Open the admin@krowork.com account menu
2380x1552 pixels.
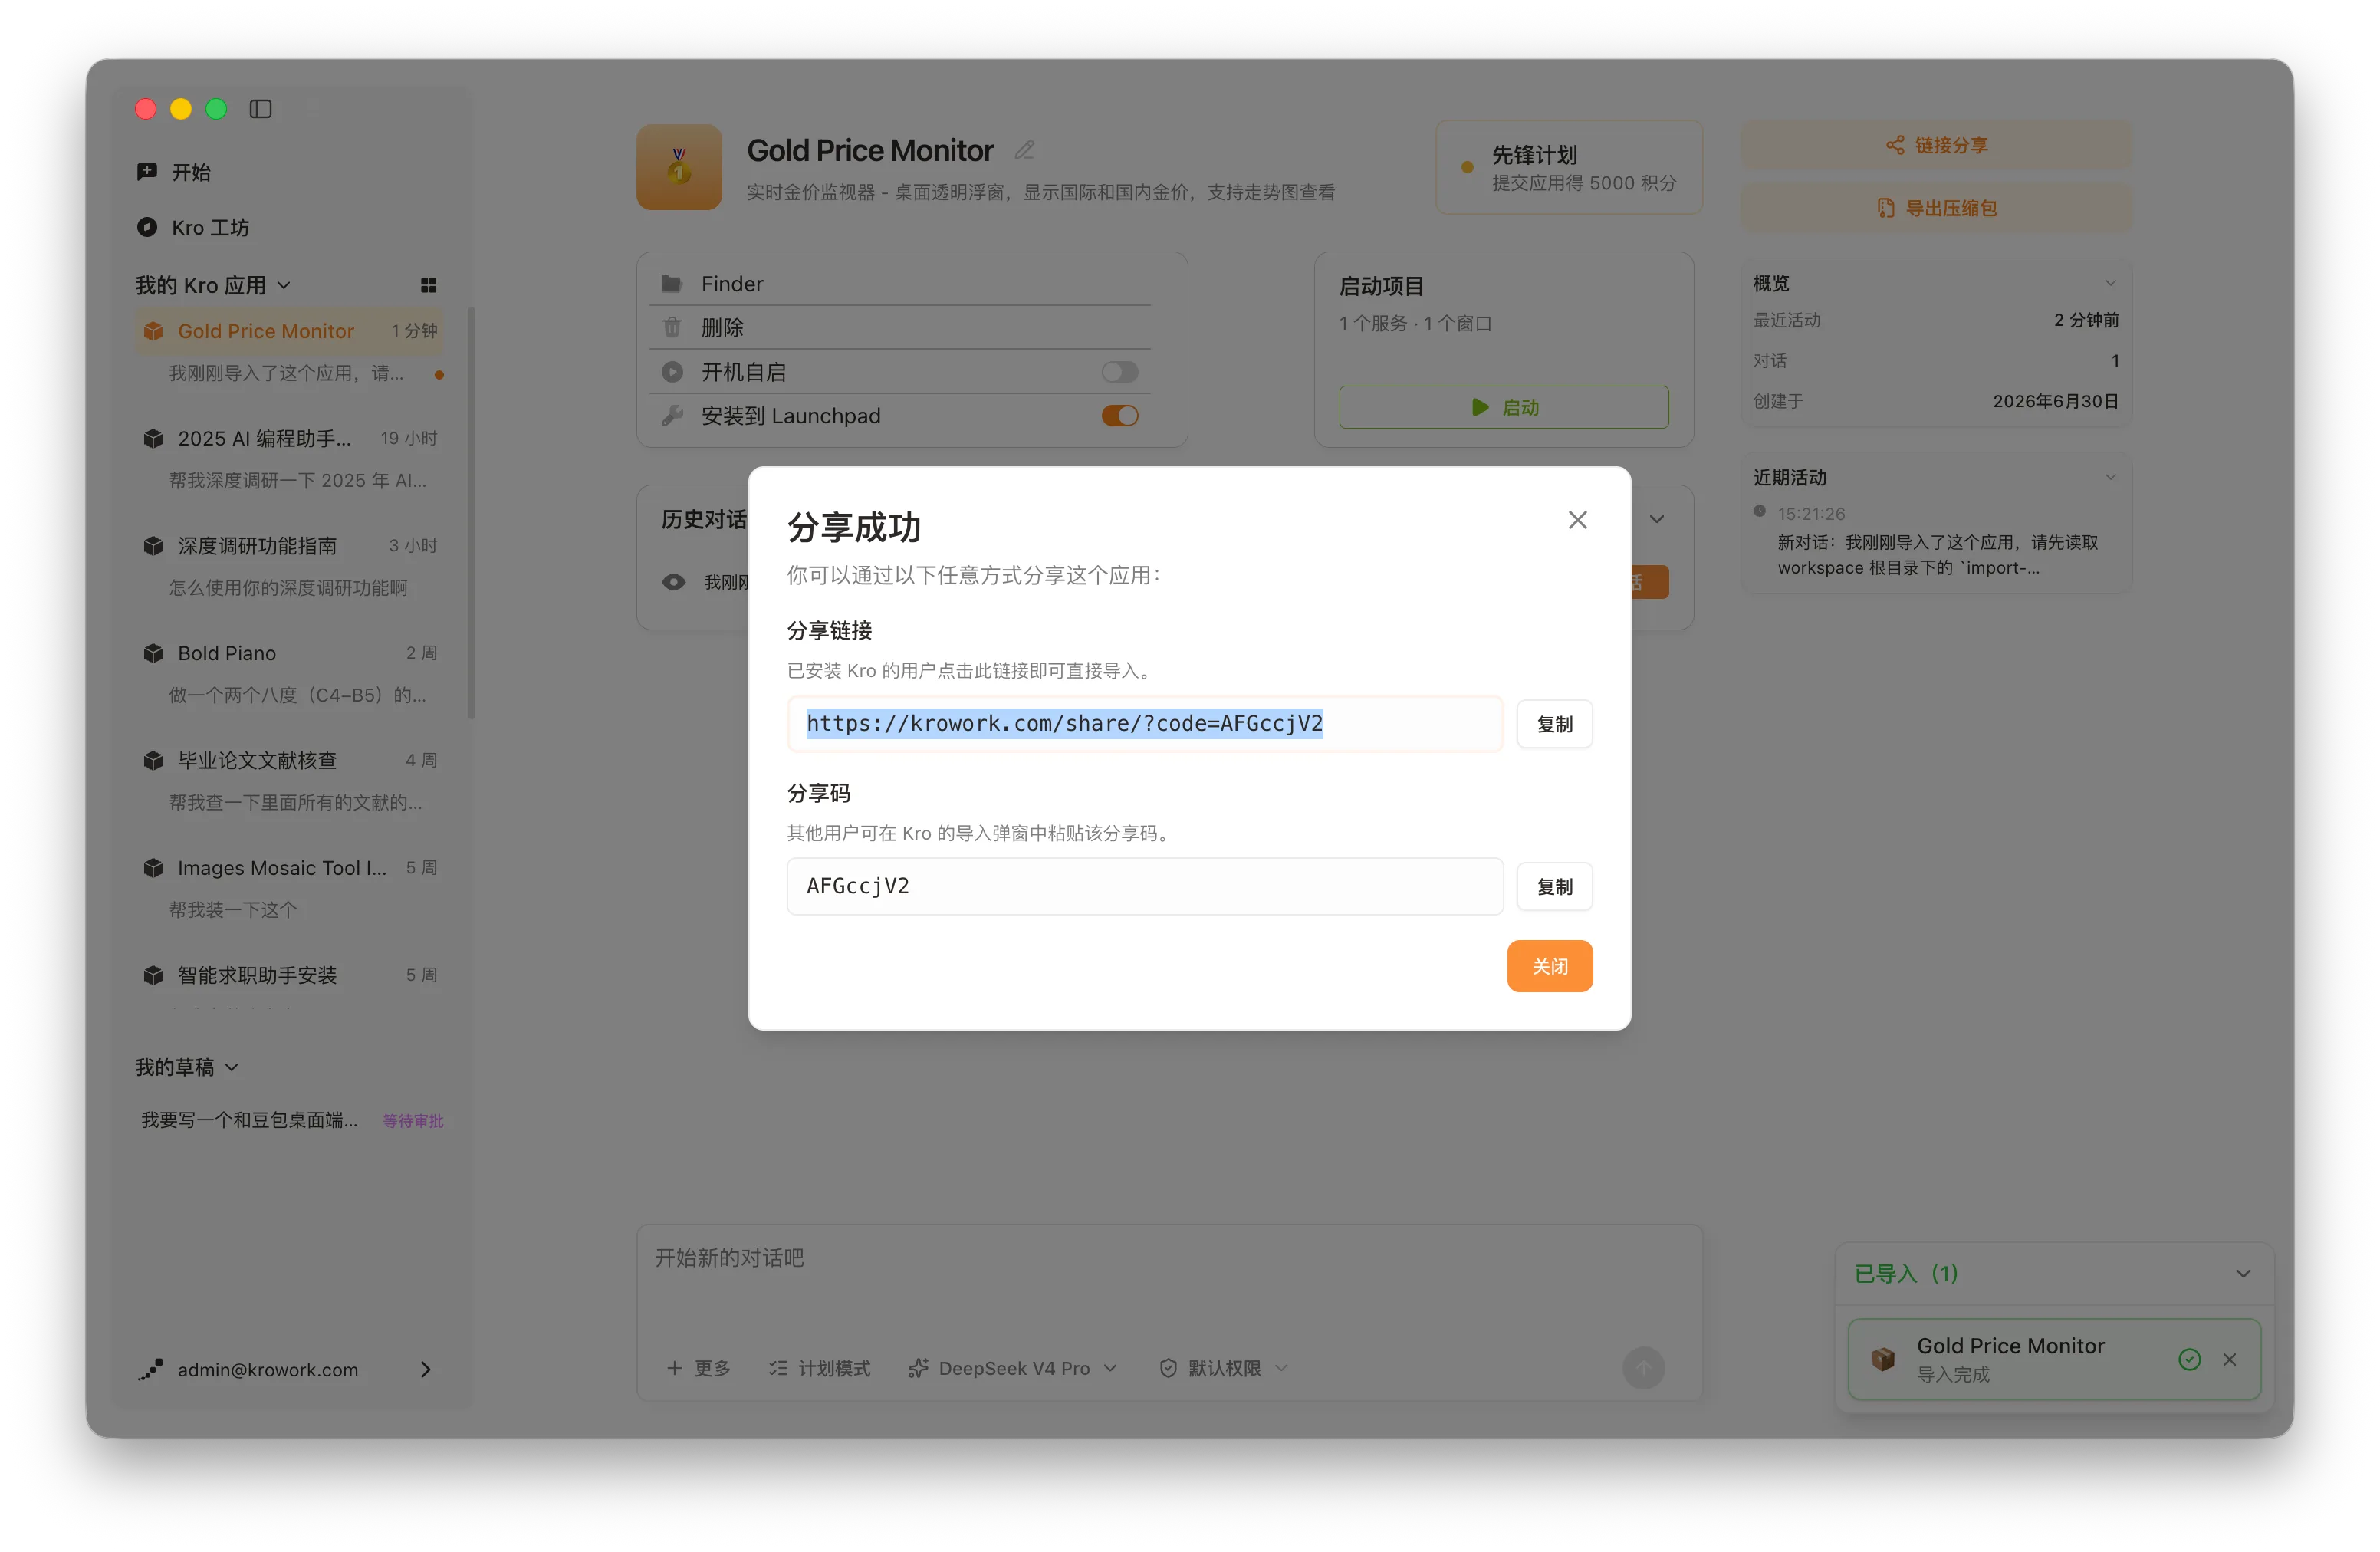click(286, 1370)
